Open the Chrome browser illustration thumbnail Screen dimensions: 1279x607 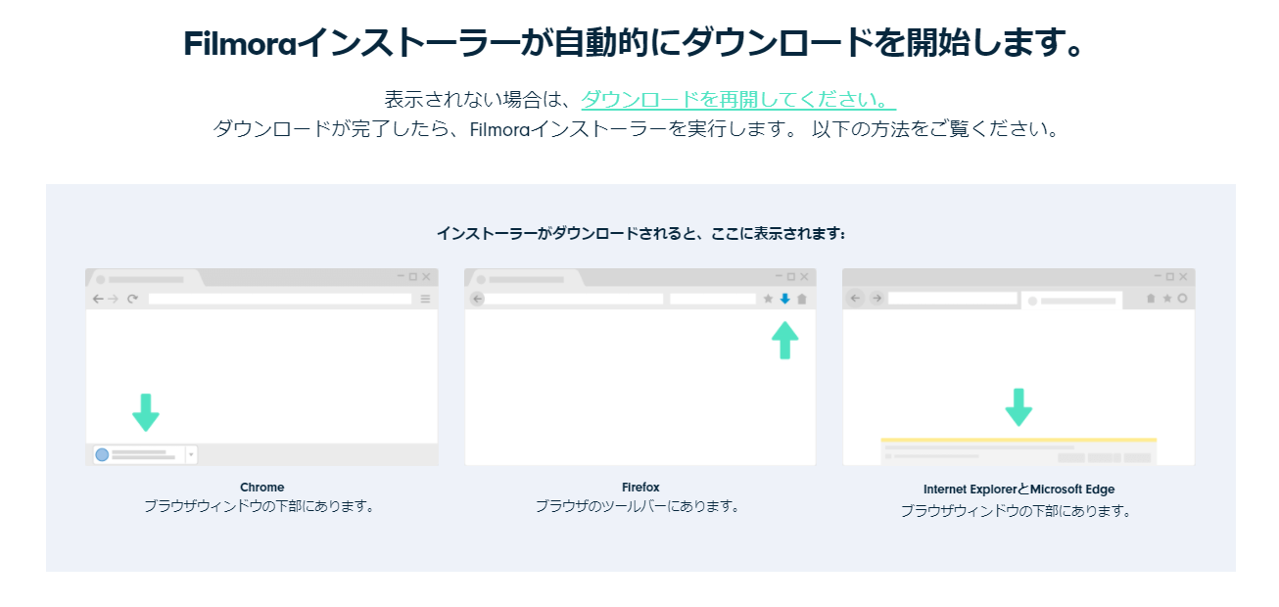click(x=261, y=367)
